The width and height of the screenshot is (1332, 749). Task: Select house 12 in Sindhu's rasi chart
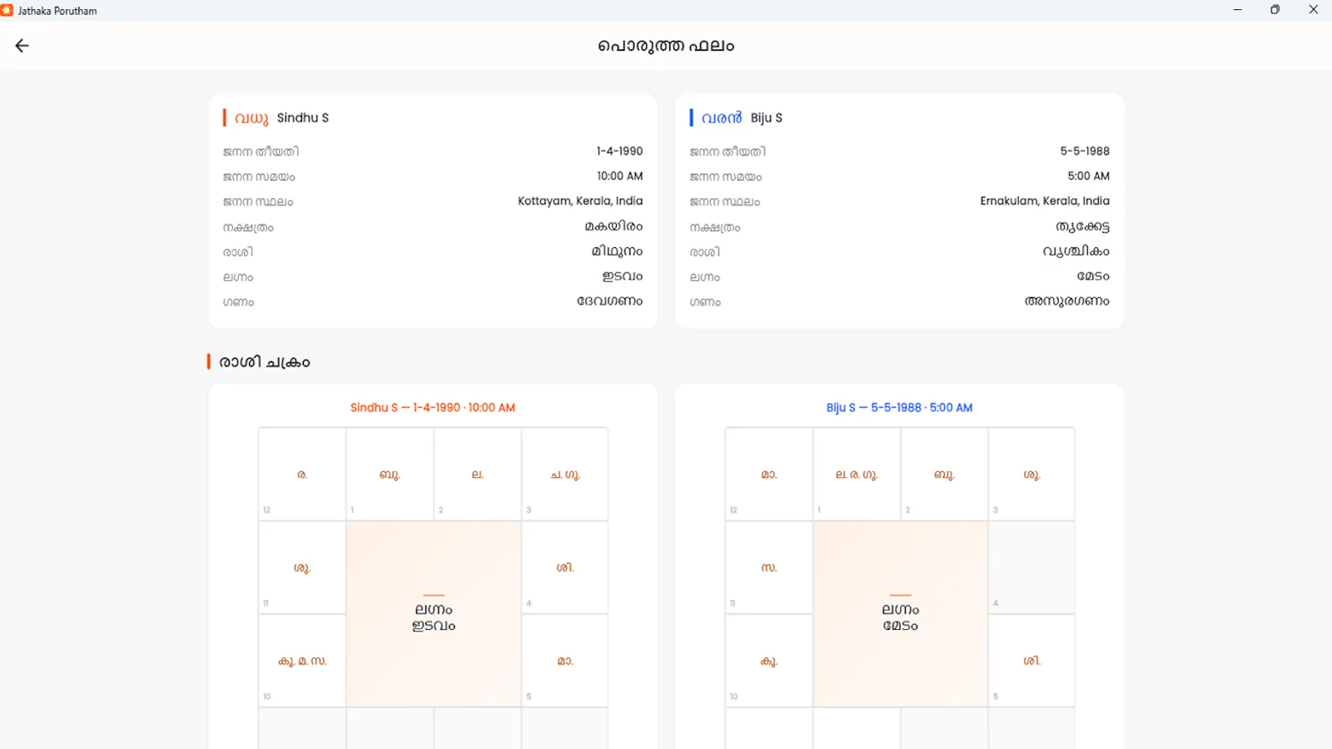point(302,474)
